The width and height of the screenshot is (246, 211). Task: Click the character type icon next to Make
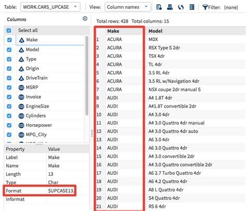22,40
